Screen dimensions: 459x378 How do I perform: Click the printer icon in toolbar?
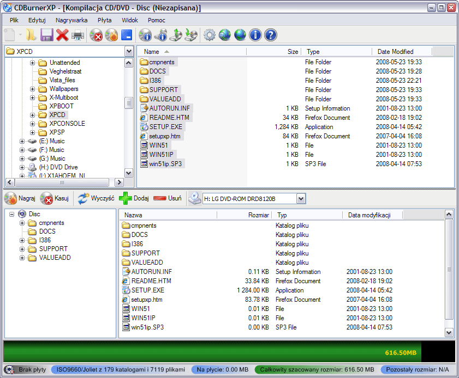pos(78,35)
